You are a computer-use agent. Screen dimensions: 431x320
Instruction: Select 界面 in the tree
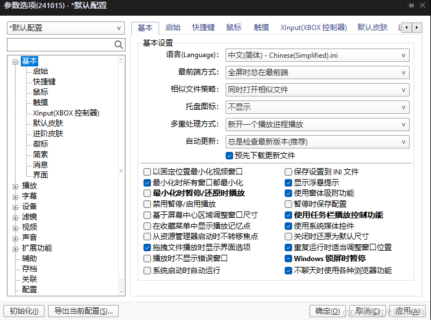40,175
